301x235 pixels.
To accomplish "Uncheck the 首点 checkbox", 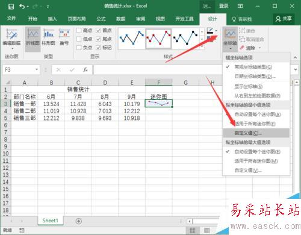I will [x=98, y=31].
